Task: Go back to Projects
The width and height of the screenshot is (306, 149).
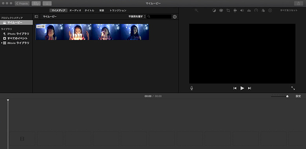Action: pos(22,3)
